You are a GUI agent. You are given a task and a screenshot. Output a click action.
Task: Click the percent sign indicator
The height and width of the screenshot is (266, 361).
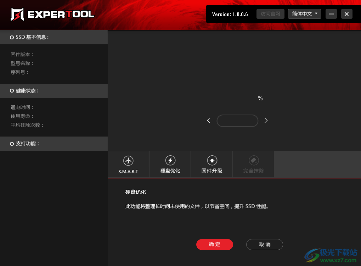coord(260,98)
